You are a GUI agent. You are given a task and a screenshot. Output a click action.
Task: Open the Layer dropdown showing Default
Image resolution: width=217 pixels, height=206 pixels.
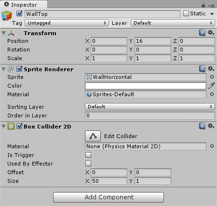click(x=173, y=23)
